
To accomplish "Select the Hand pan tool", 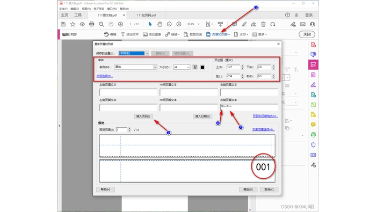I will point(160,24).
